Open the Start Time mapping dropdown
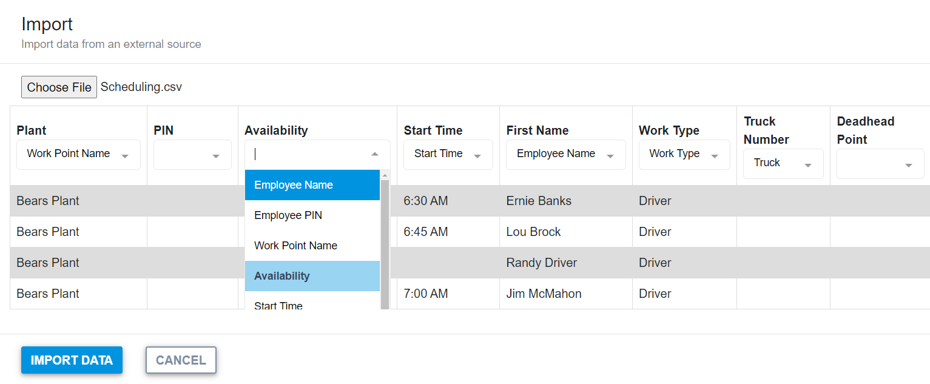The image size is (930, 384). 448,155
